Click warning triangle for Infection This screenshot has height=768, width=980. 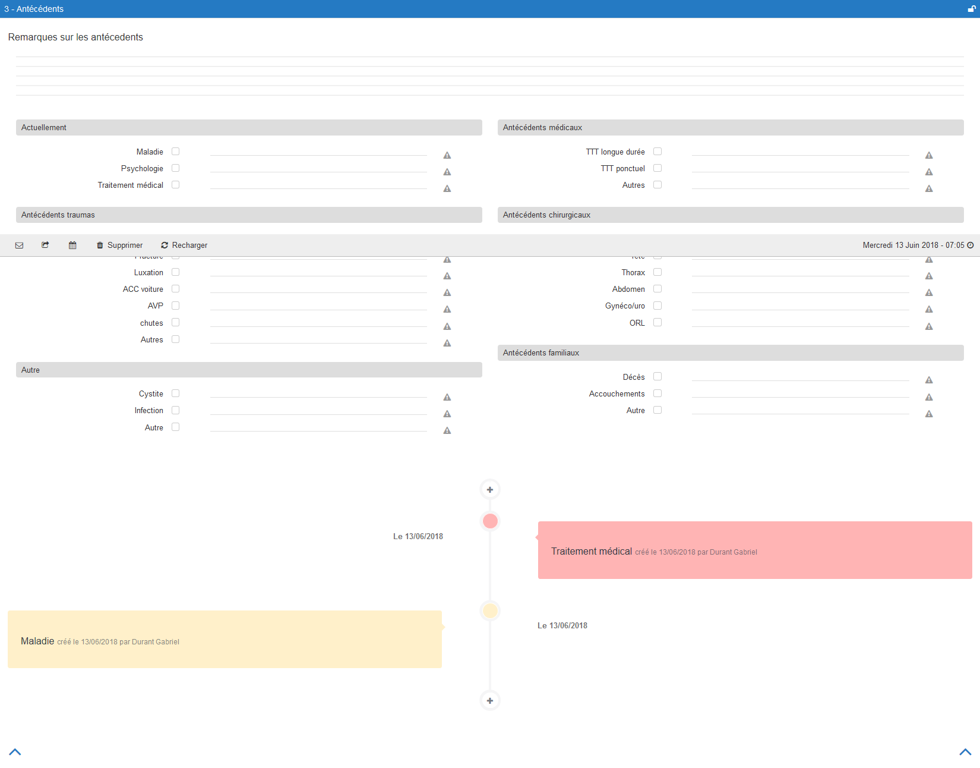(447, 414)
